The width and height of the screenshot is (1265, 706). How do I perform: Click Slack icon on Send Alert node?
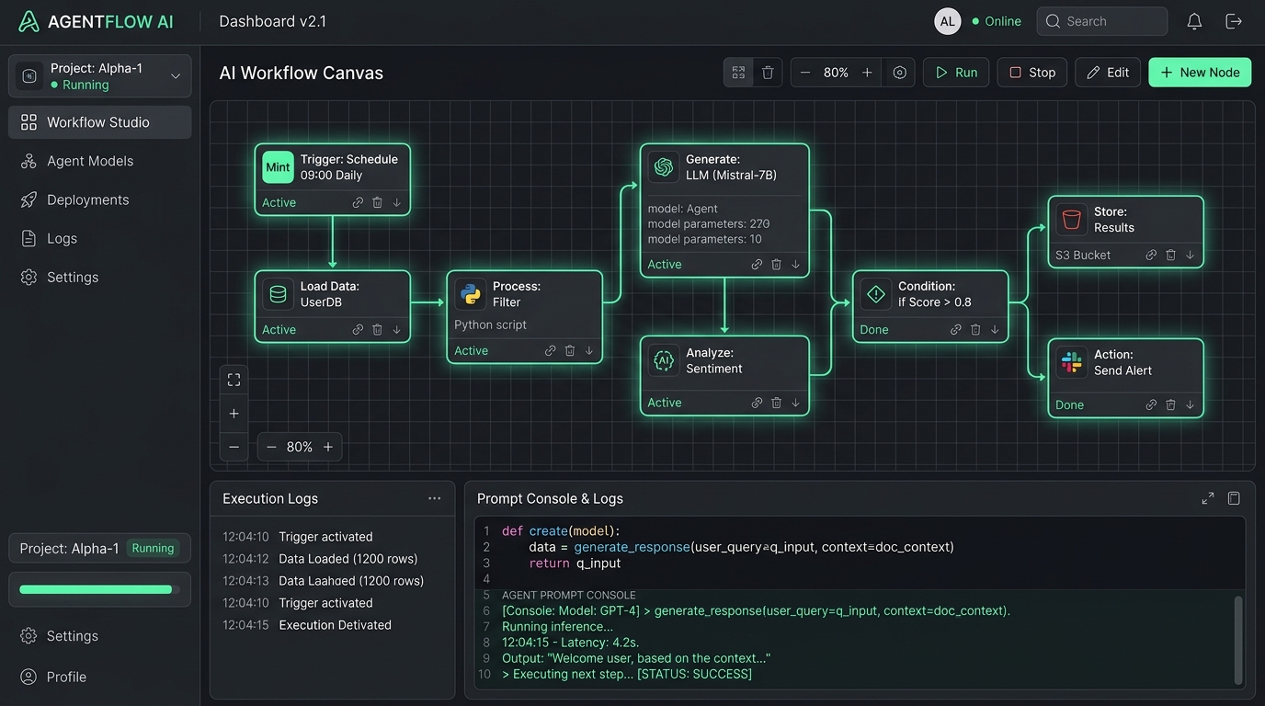[x=1071, y=362]
